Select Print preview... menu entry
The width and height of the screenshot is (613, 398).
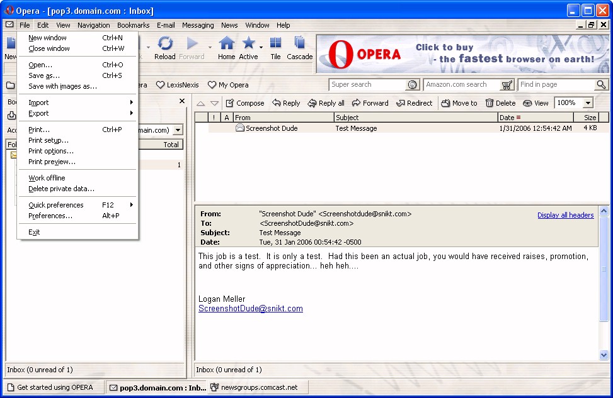[x=77, y=162]
